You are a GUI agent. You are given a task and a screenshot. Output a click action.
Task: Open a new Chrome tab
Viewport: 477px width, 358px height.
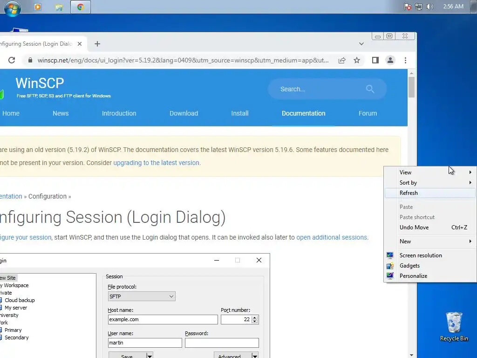[x=97, y=44]
